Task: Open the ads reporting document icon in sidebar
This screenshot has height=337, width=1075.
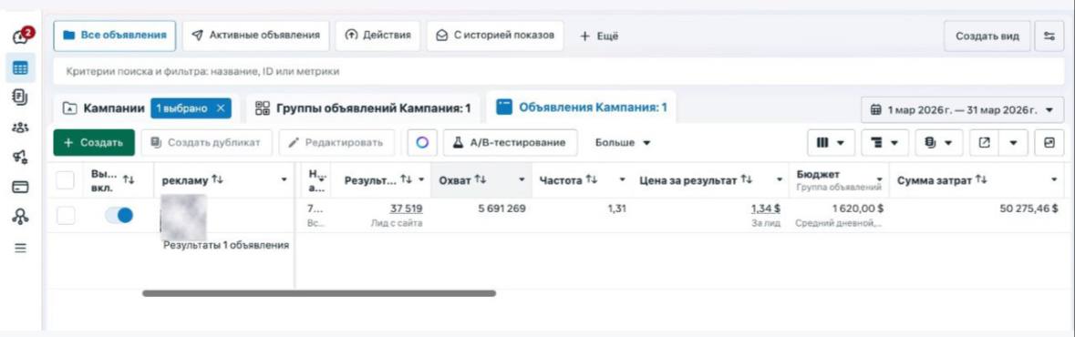Action: [x=21, y=98]
